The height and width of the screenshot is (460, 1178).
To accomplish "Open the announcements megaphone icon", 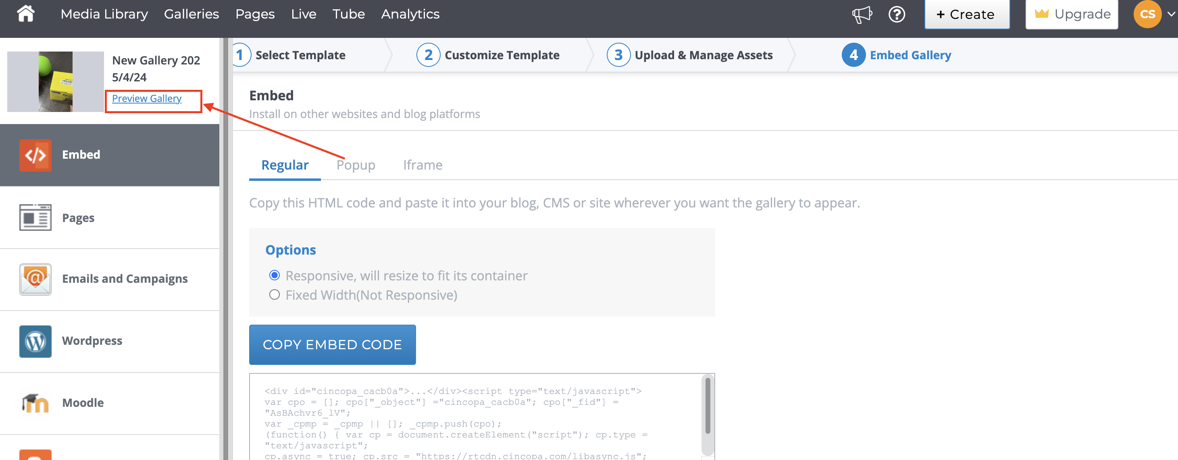I will [862, 14].
